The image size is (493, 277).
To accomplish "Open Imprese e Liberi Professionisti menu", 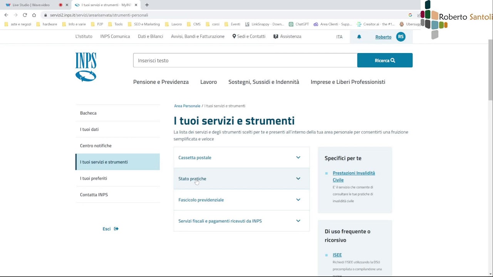I will tap(348, 82).
